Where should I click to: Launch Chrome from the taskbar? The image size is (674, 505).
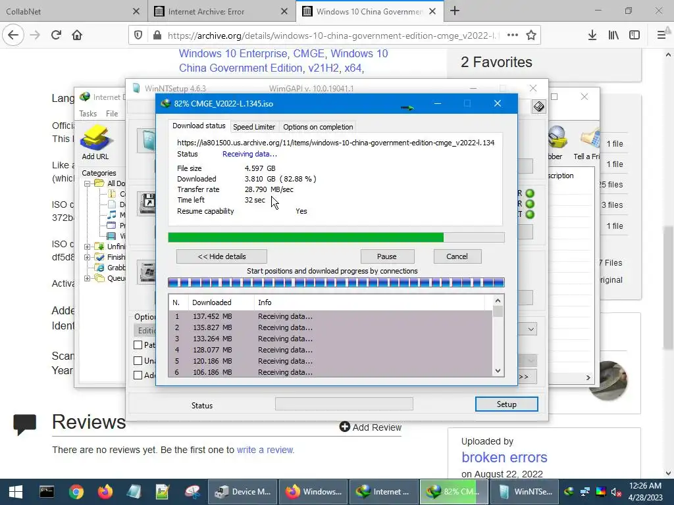pyautogui.click(x=76, y=492)
